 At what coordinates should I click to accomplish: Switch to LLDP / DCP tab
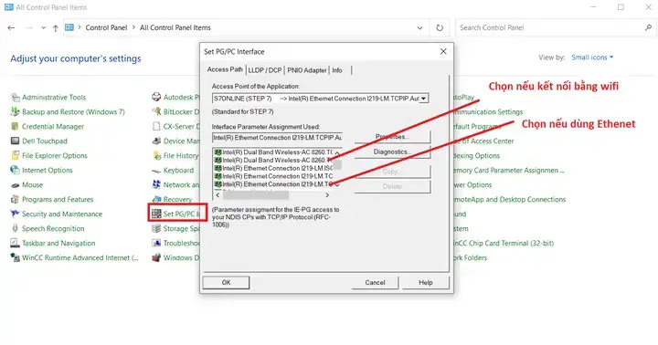point(265,70)
